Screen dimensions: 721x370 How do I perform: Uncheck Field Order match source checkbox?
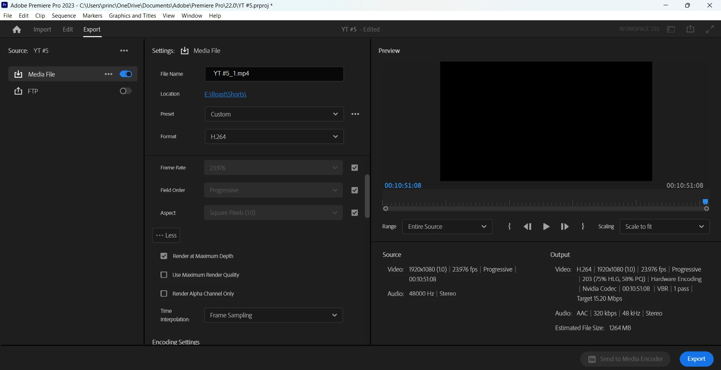(x=355, y=190)
